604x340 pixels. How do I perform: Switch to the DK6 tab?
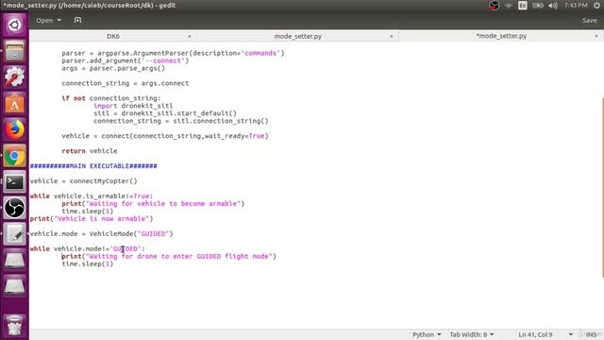(113, 36)
